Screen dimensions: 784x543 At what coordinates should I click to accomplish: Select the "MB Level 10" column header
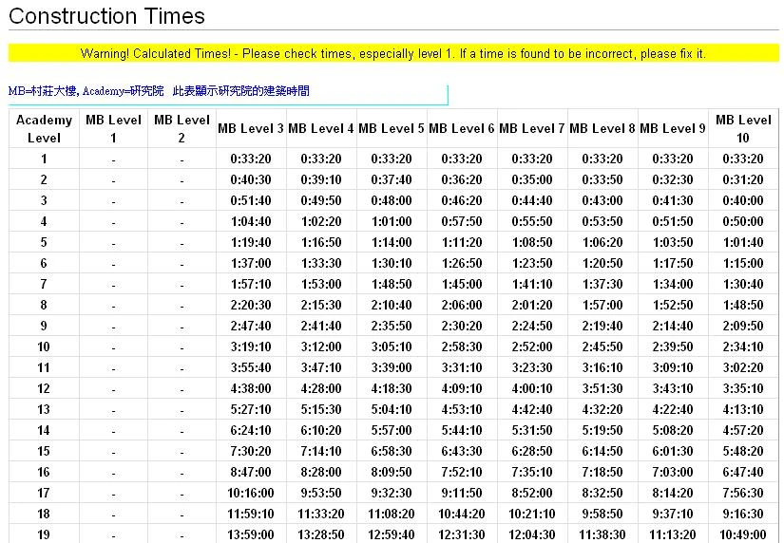pyautogui.click(x=743, y=128)
